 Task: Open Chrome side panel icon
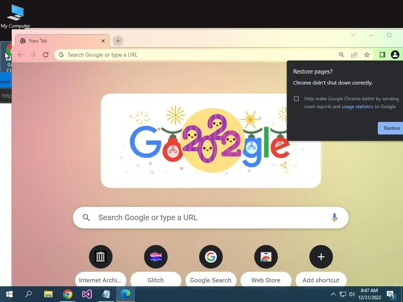[383, 55]
